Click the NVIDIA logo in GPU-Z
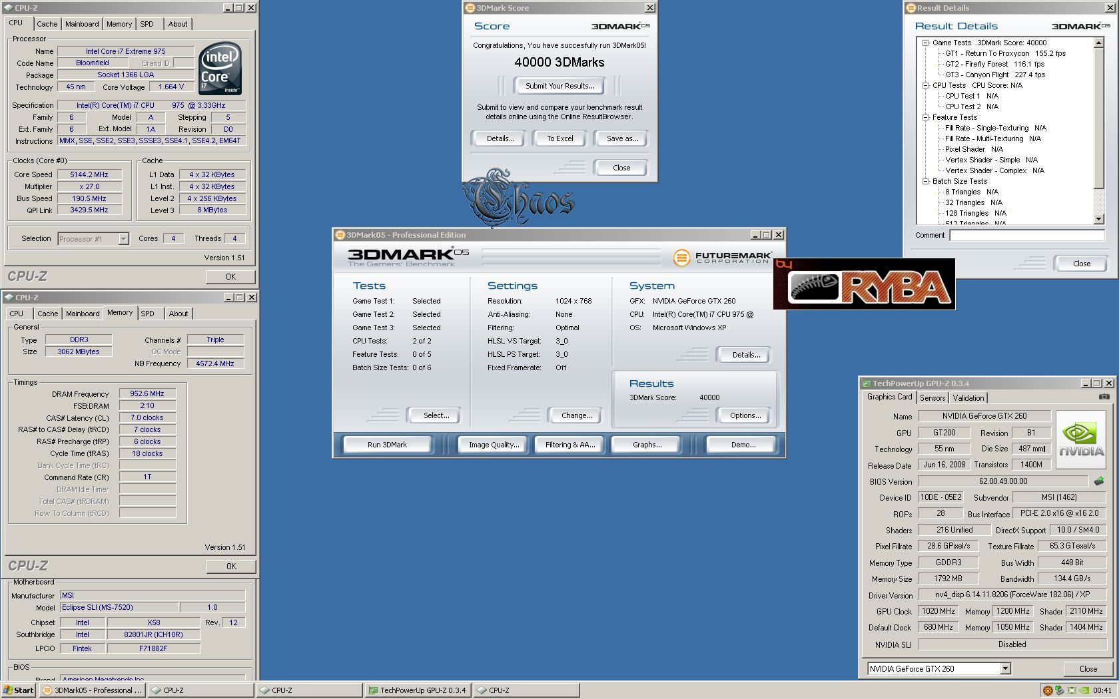Image resolution: width=1119 pixels, height=699 pixels. [x=1082, y=439]
